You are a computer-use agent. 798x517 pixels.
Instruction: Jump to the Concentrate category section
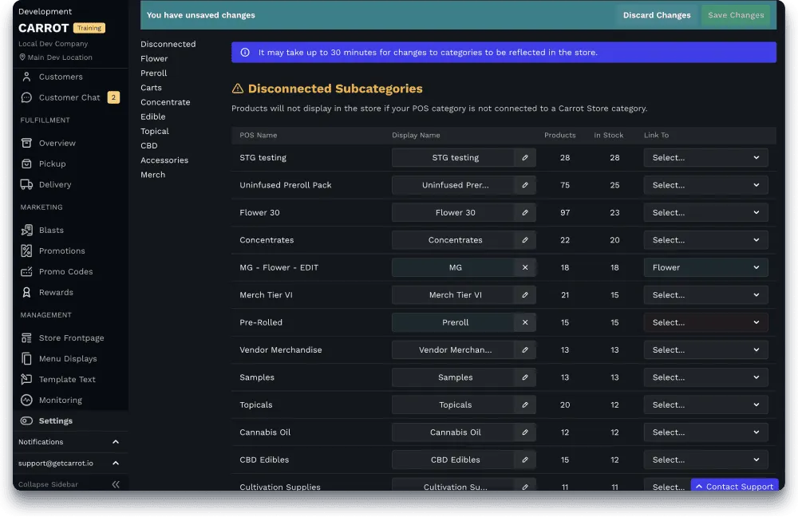coord(165,102)
